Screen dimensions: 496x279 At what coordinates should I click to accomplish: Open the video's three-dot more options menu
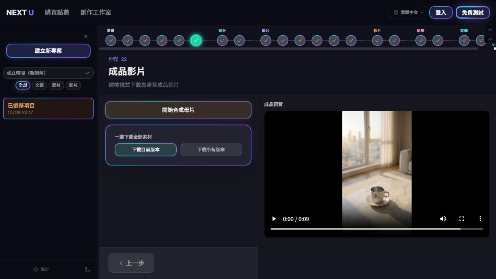480,219
